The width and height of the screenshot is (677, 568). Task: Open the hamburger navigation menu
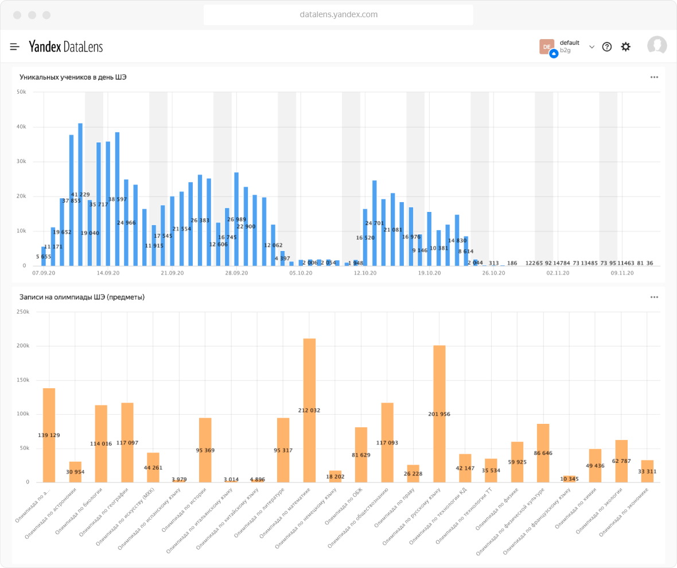coord(15,47)
